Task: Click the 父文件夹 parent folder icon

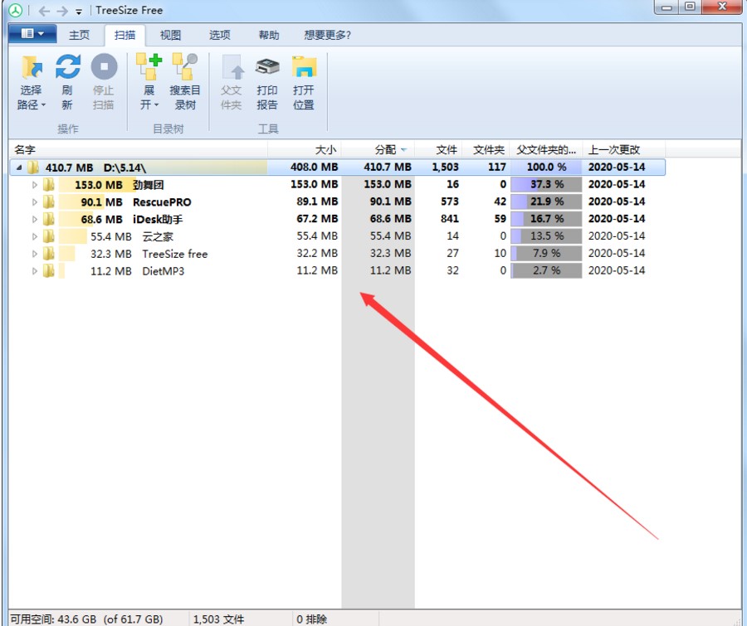Action: click(231, 68)
